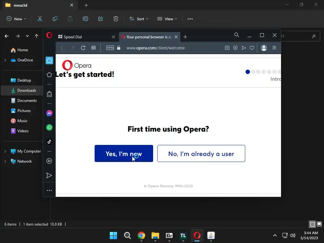Click Share icon in File Explorer toolbar
Viewport: 324px width, 243px height.
click(x=101, y=19)
